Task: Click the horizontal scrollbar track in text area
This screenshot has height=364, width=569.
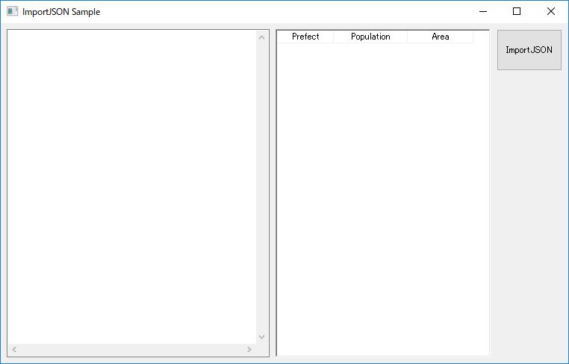Action: point(131,350)
